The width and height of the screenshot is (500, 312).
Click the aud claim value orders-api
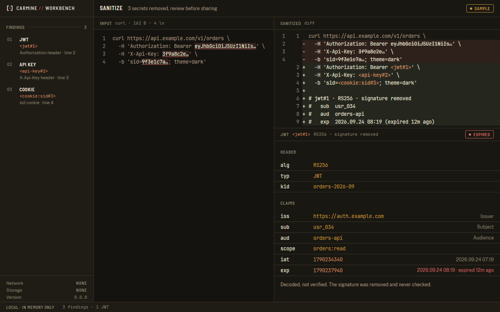[328, 238]
